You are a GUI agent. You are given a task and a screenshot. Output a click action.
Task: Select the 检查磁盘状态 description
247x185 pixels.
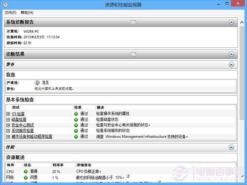[107, 119]
